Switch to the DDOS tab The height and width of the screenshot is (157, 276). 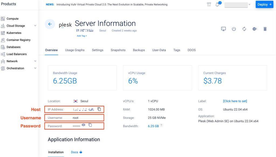(192, 50)
